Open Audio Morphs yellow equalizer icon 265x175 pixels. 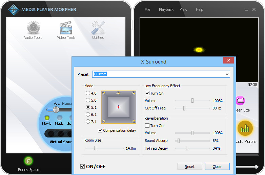245,128
